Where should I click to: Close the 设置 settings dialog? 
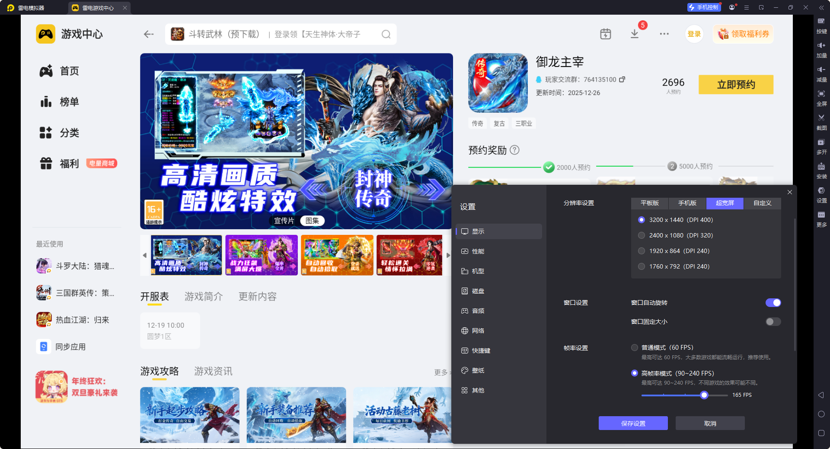tap(790, 192)
